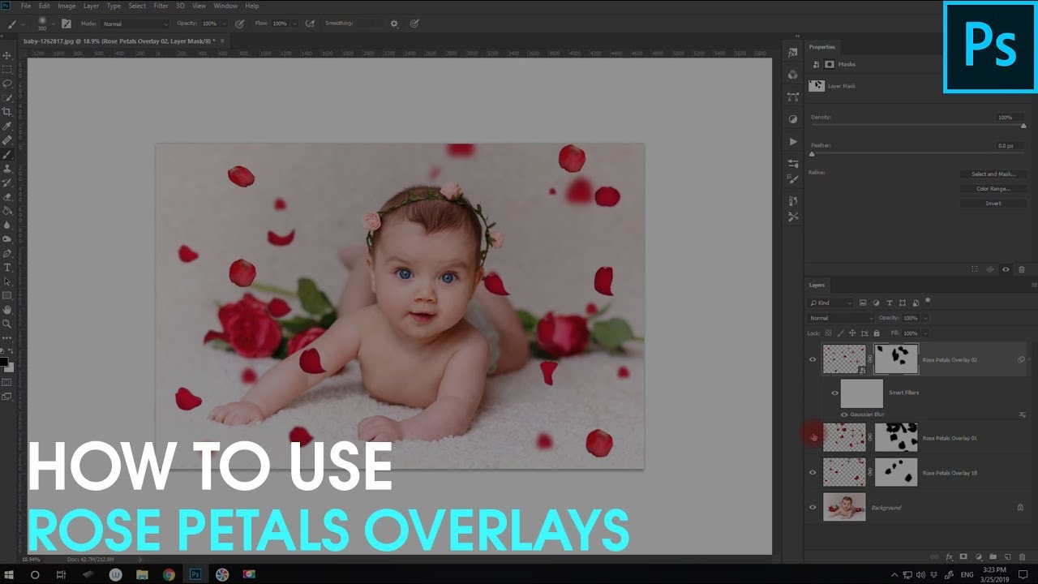
Task: Hide the Rose Petals Overlay 02 layer
Action: point(813,359)
